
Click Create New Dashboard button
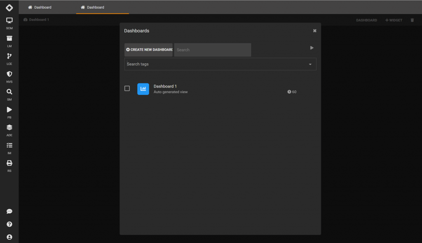148,50
